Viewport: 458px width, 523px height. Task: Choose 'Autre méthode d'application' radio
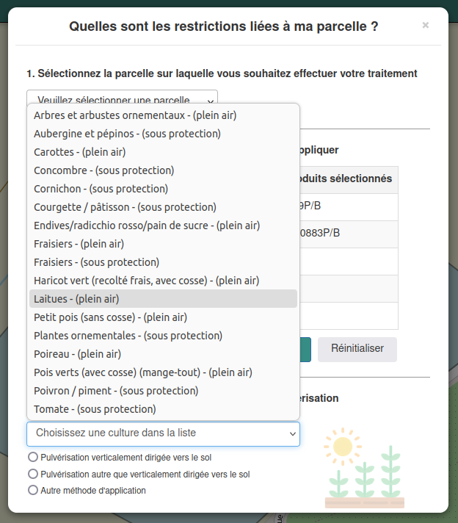click(x=33, y=490)
